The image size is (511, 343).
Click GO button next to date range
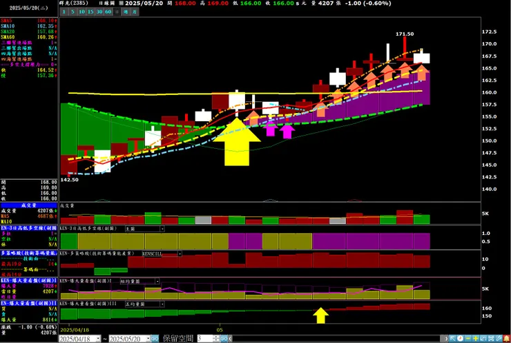coord(155,339)
